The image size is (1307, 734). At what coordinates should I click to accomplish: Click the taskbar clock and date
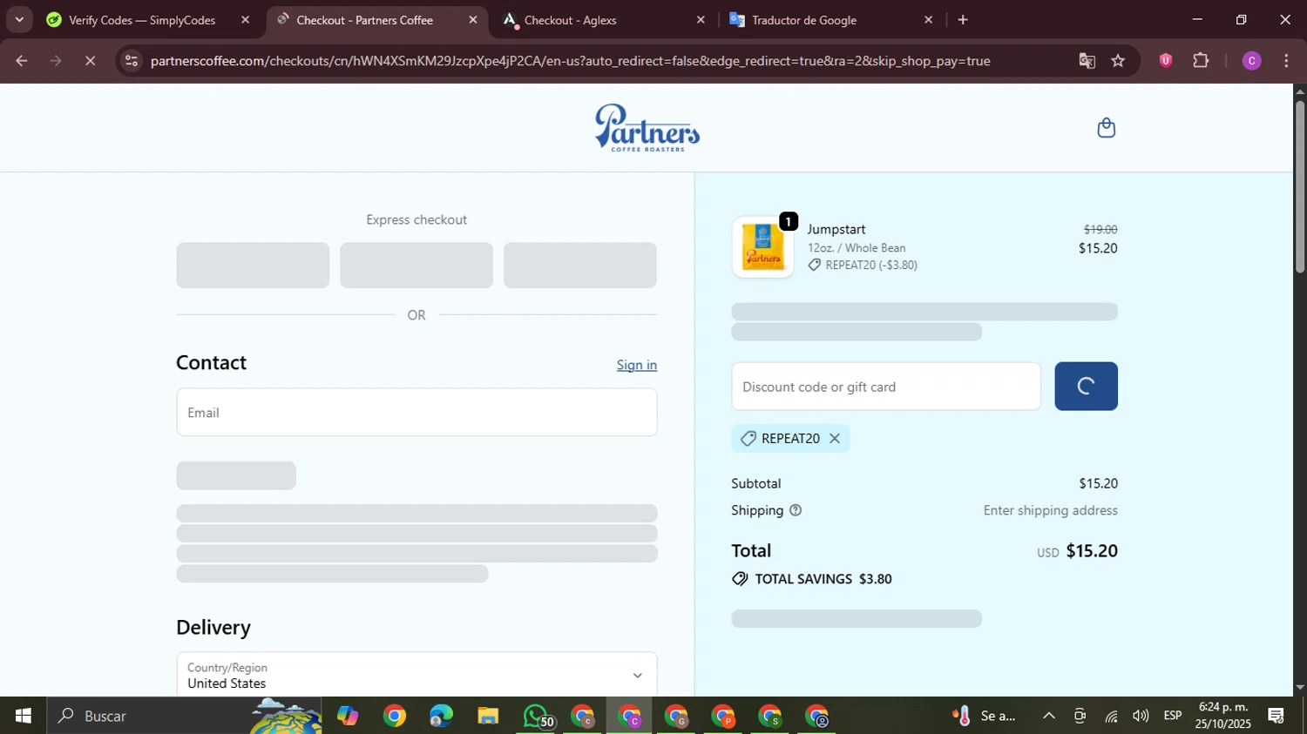1223,716
